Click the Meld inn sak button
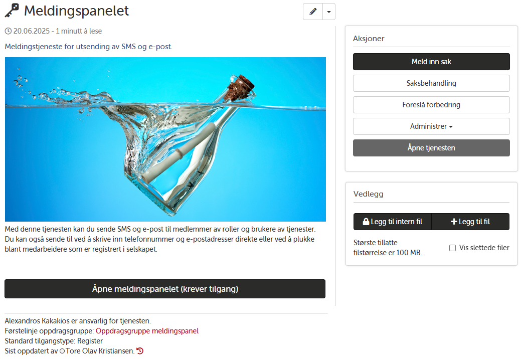The height and width of the screenshot is (359, 521). (431, 62)
